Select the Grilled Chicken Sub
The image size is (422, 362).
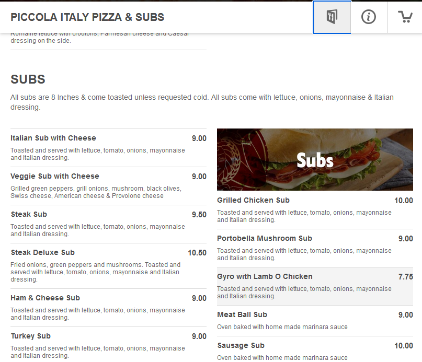(253, 201)
